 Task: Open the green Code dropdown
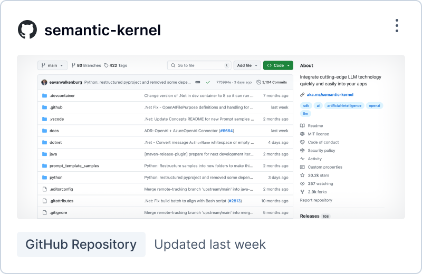click(278, 65)
